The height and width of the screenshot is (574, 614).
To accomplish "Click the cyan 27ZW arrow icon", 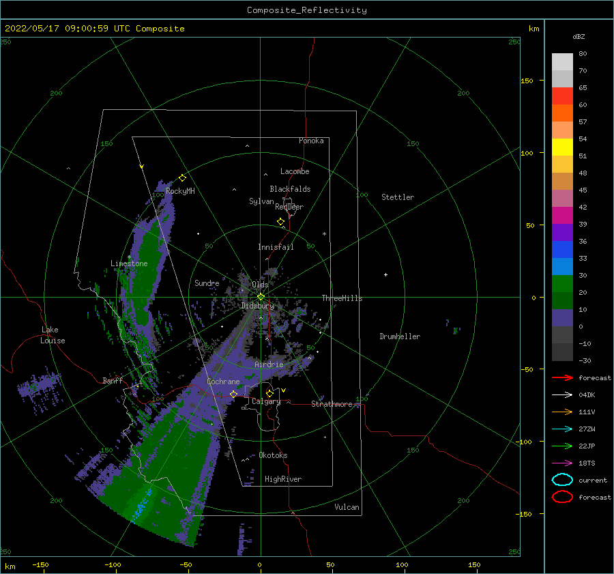I will (x=562, y=429).
